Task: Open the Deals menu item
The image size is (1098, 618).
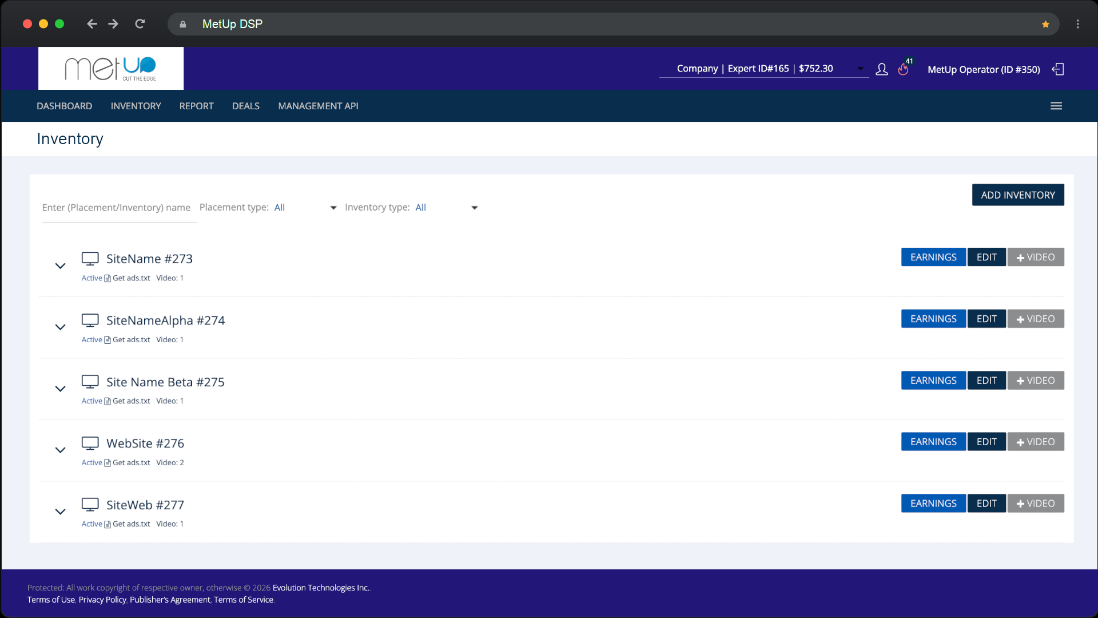Action: 245,106
